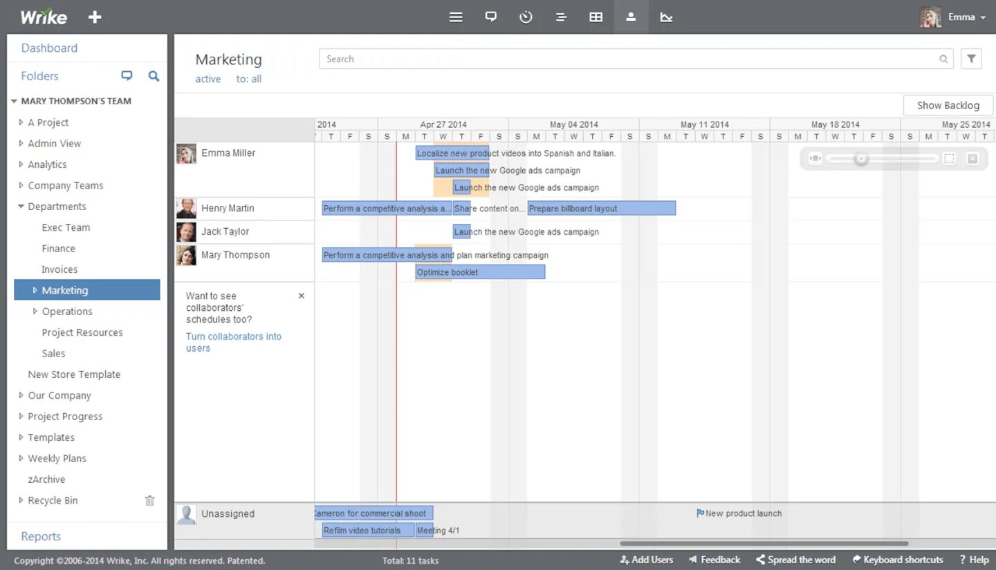Open Keyboard shortcuts from footer
The image size is (996, 570).
click(x=898, y=560)
